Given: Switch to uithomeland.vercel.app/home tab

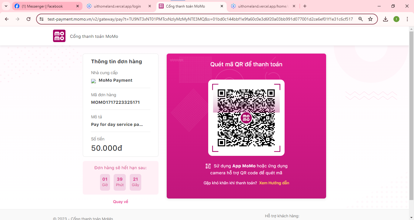Looking at the screenshot, I should coord(263,6).
